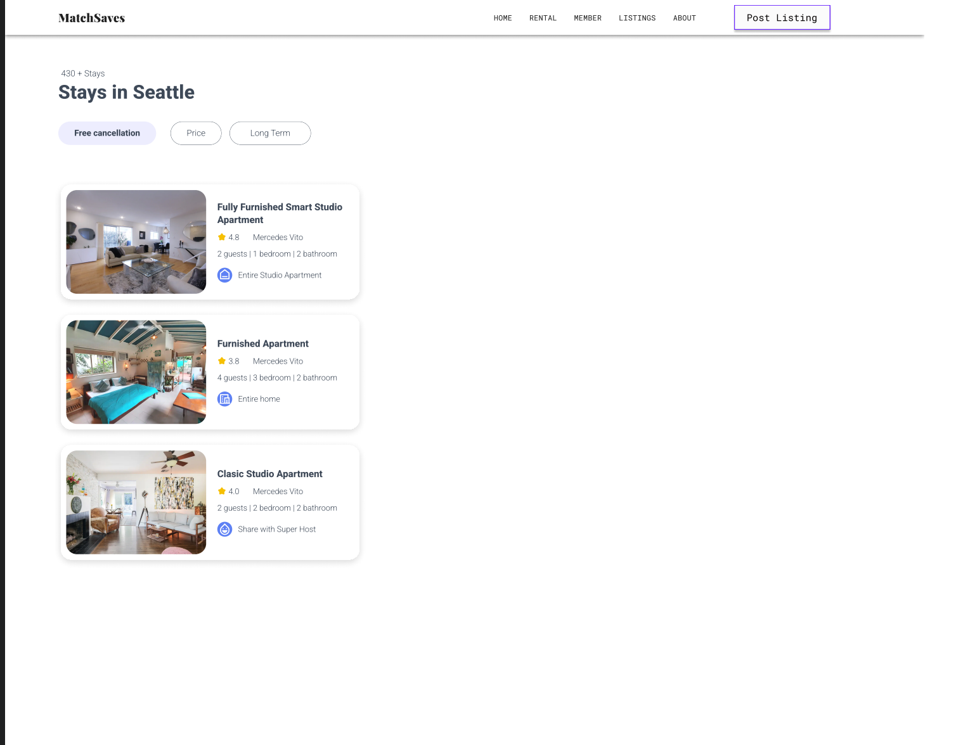Click the Entire Studio Apartment label
Viewport: 956px width, 745px height.
280,275
